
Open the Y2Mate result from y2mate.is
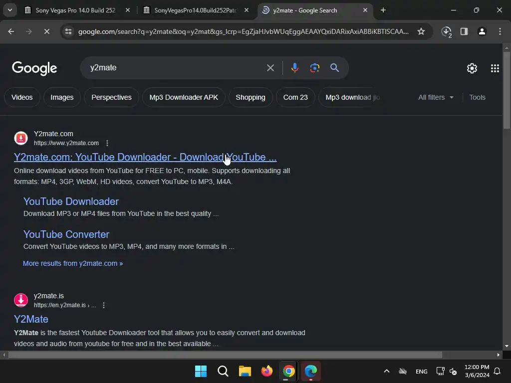pyautogui.click(x=31, y=319)
